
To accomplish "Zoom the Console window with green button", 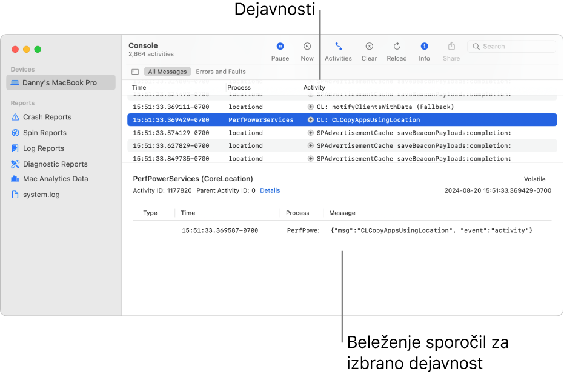I will (x=38, y=49).
